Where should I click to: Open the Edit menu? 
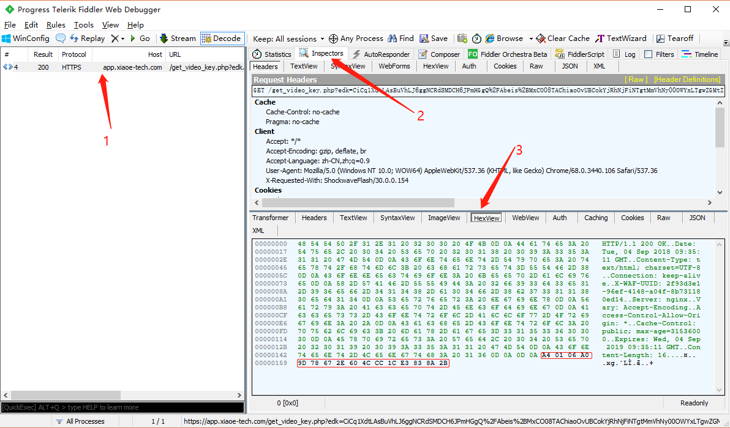pyautogui.click(x=31, y=25)
